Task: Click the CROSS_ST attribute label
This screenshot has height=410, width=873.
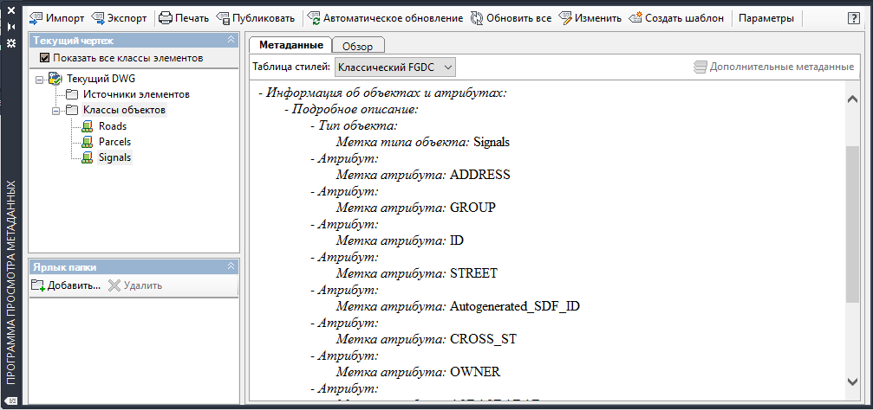Action: (483, 339)
